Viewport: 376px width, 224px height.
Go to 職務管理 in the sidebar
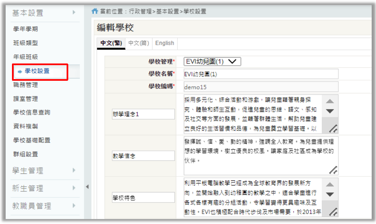coord(26,85)
